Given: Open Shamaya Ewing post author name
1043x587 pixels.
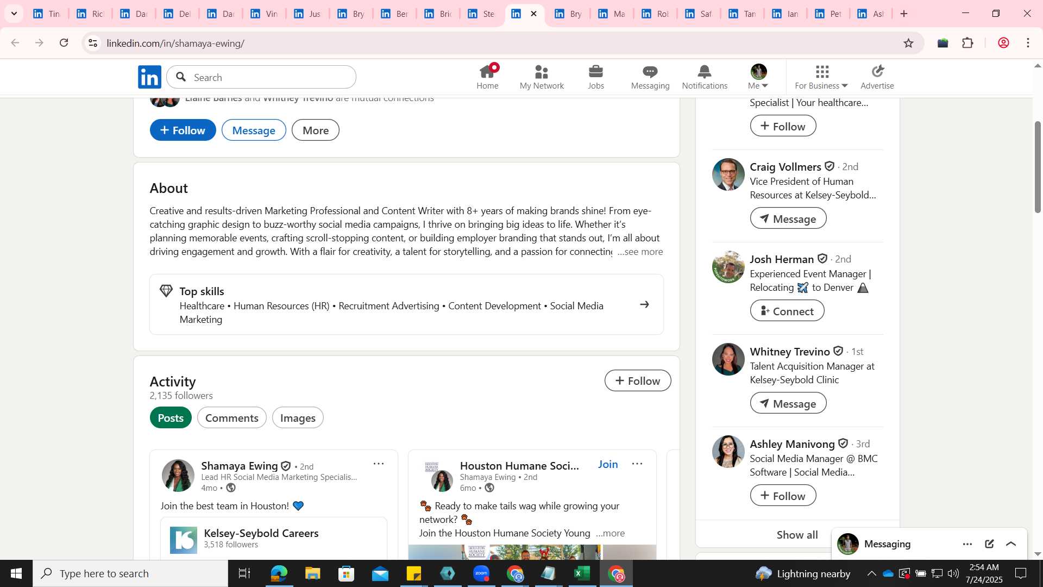Looking at the screenshot, I should point(240,466).
